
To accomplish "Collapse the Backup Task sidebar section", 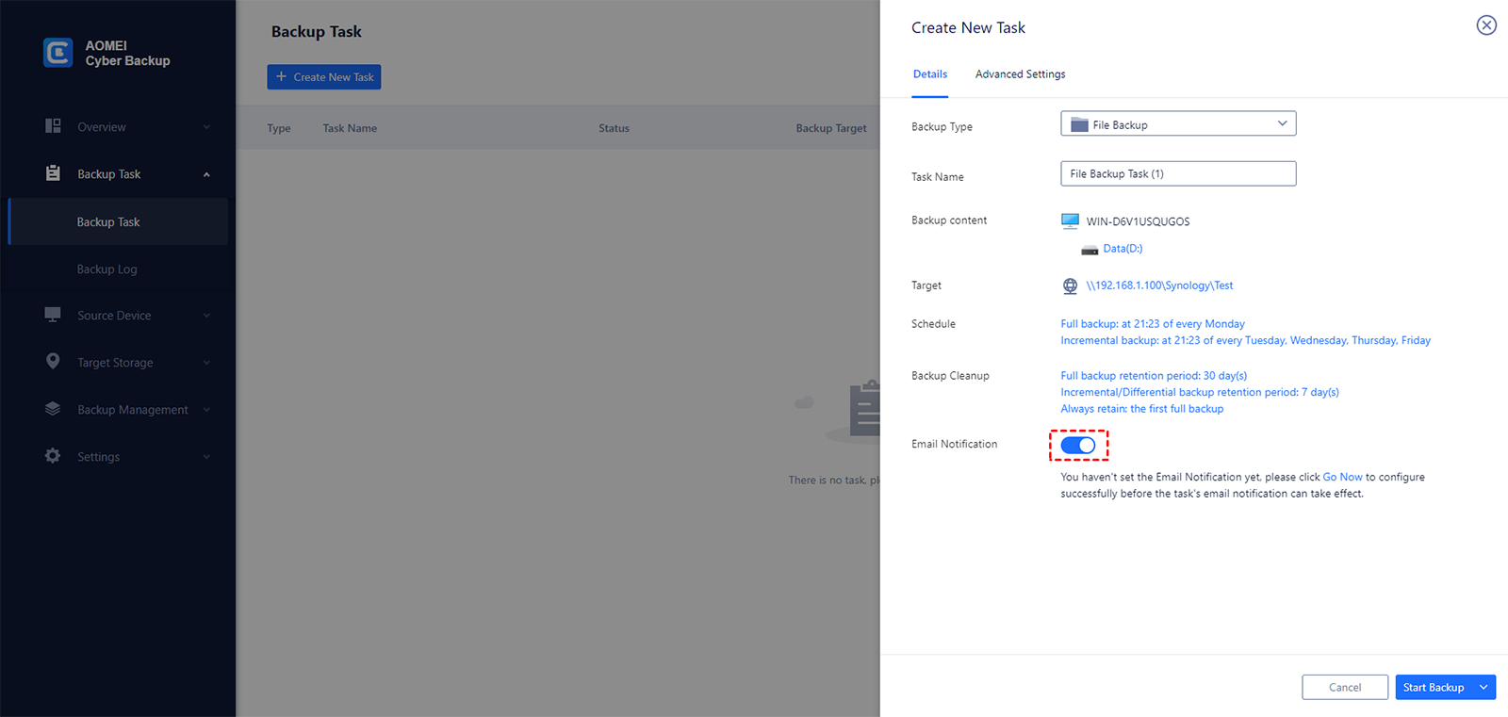I will pos(206,174).
